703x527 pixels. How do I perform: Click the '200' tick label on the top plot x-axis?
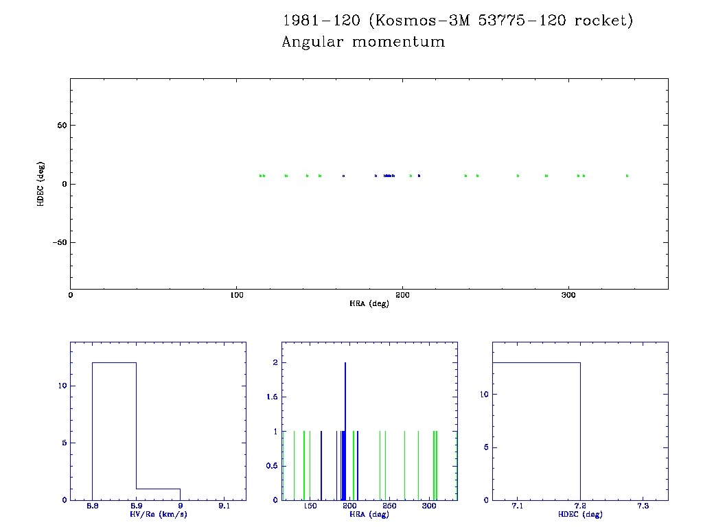pyautogui.click(x=402, y=295)
